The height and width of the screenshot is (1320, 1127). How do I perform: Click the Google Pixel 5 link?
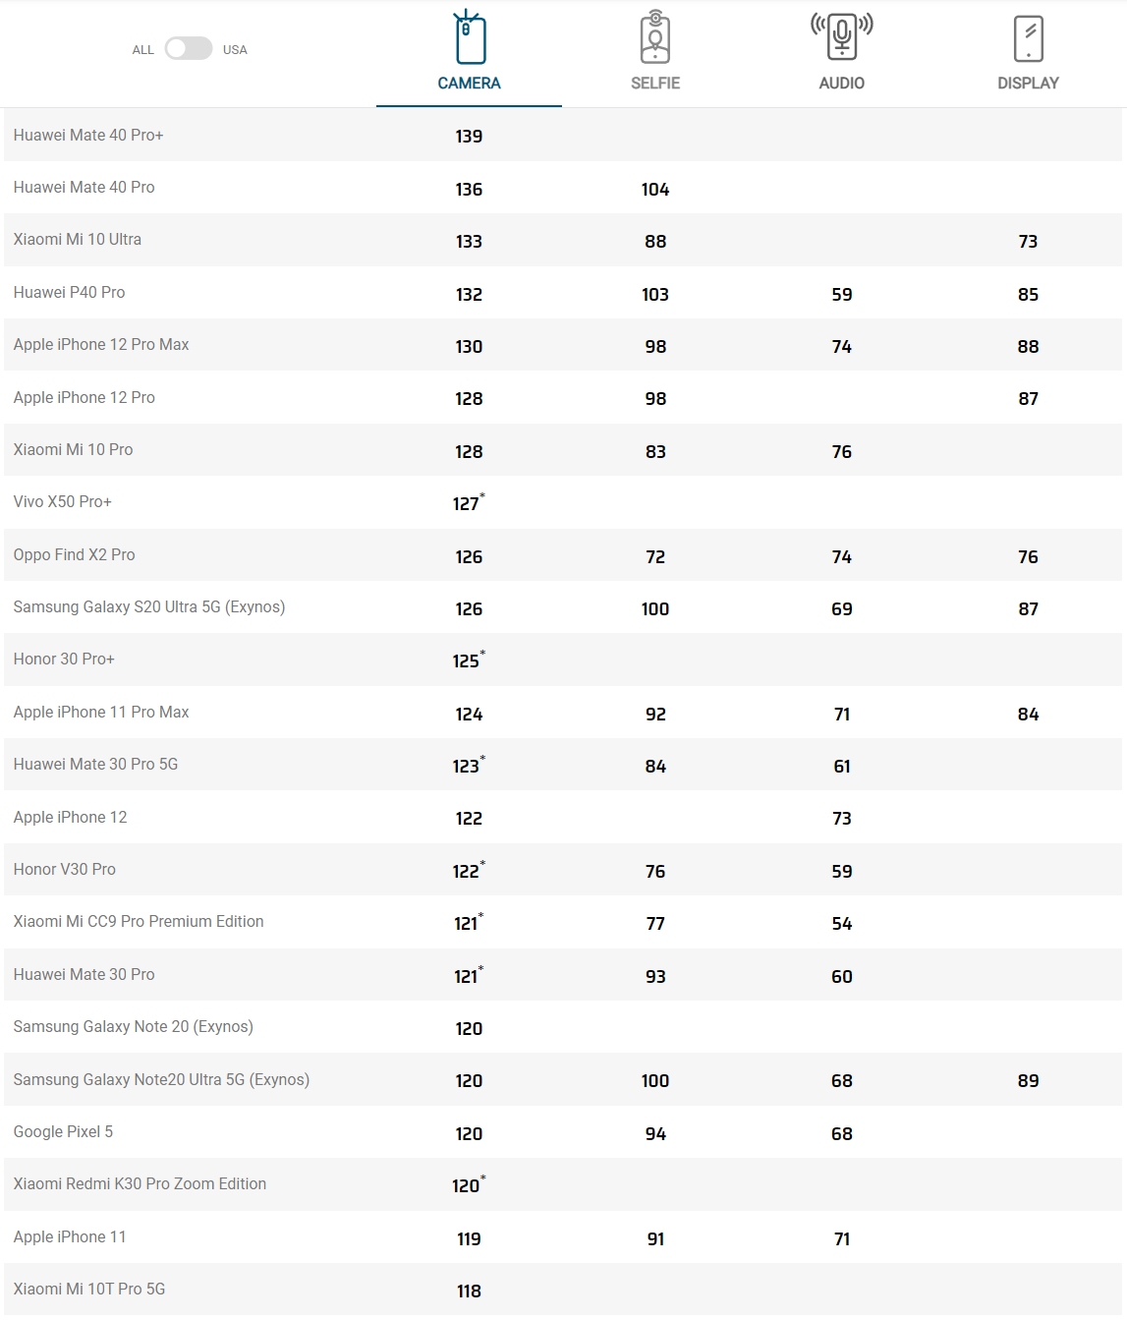[63, 1132]
